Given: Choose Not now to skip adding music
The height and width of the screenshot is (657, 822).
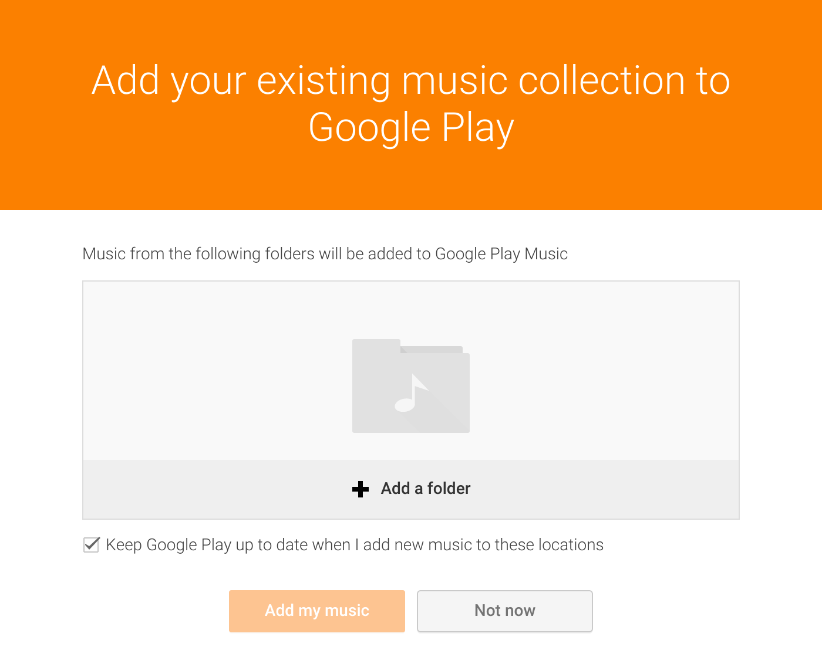Looking at the screenshot, I should pos(504,611).
